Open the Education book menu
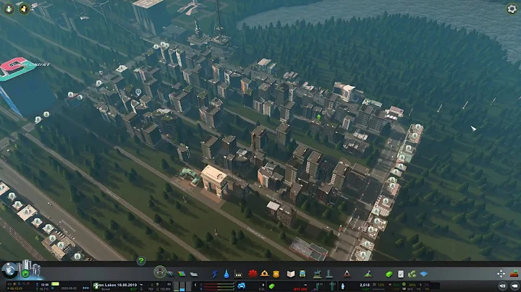 tap(291, 274)
